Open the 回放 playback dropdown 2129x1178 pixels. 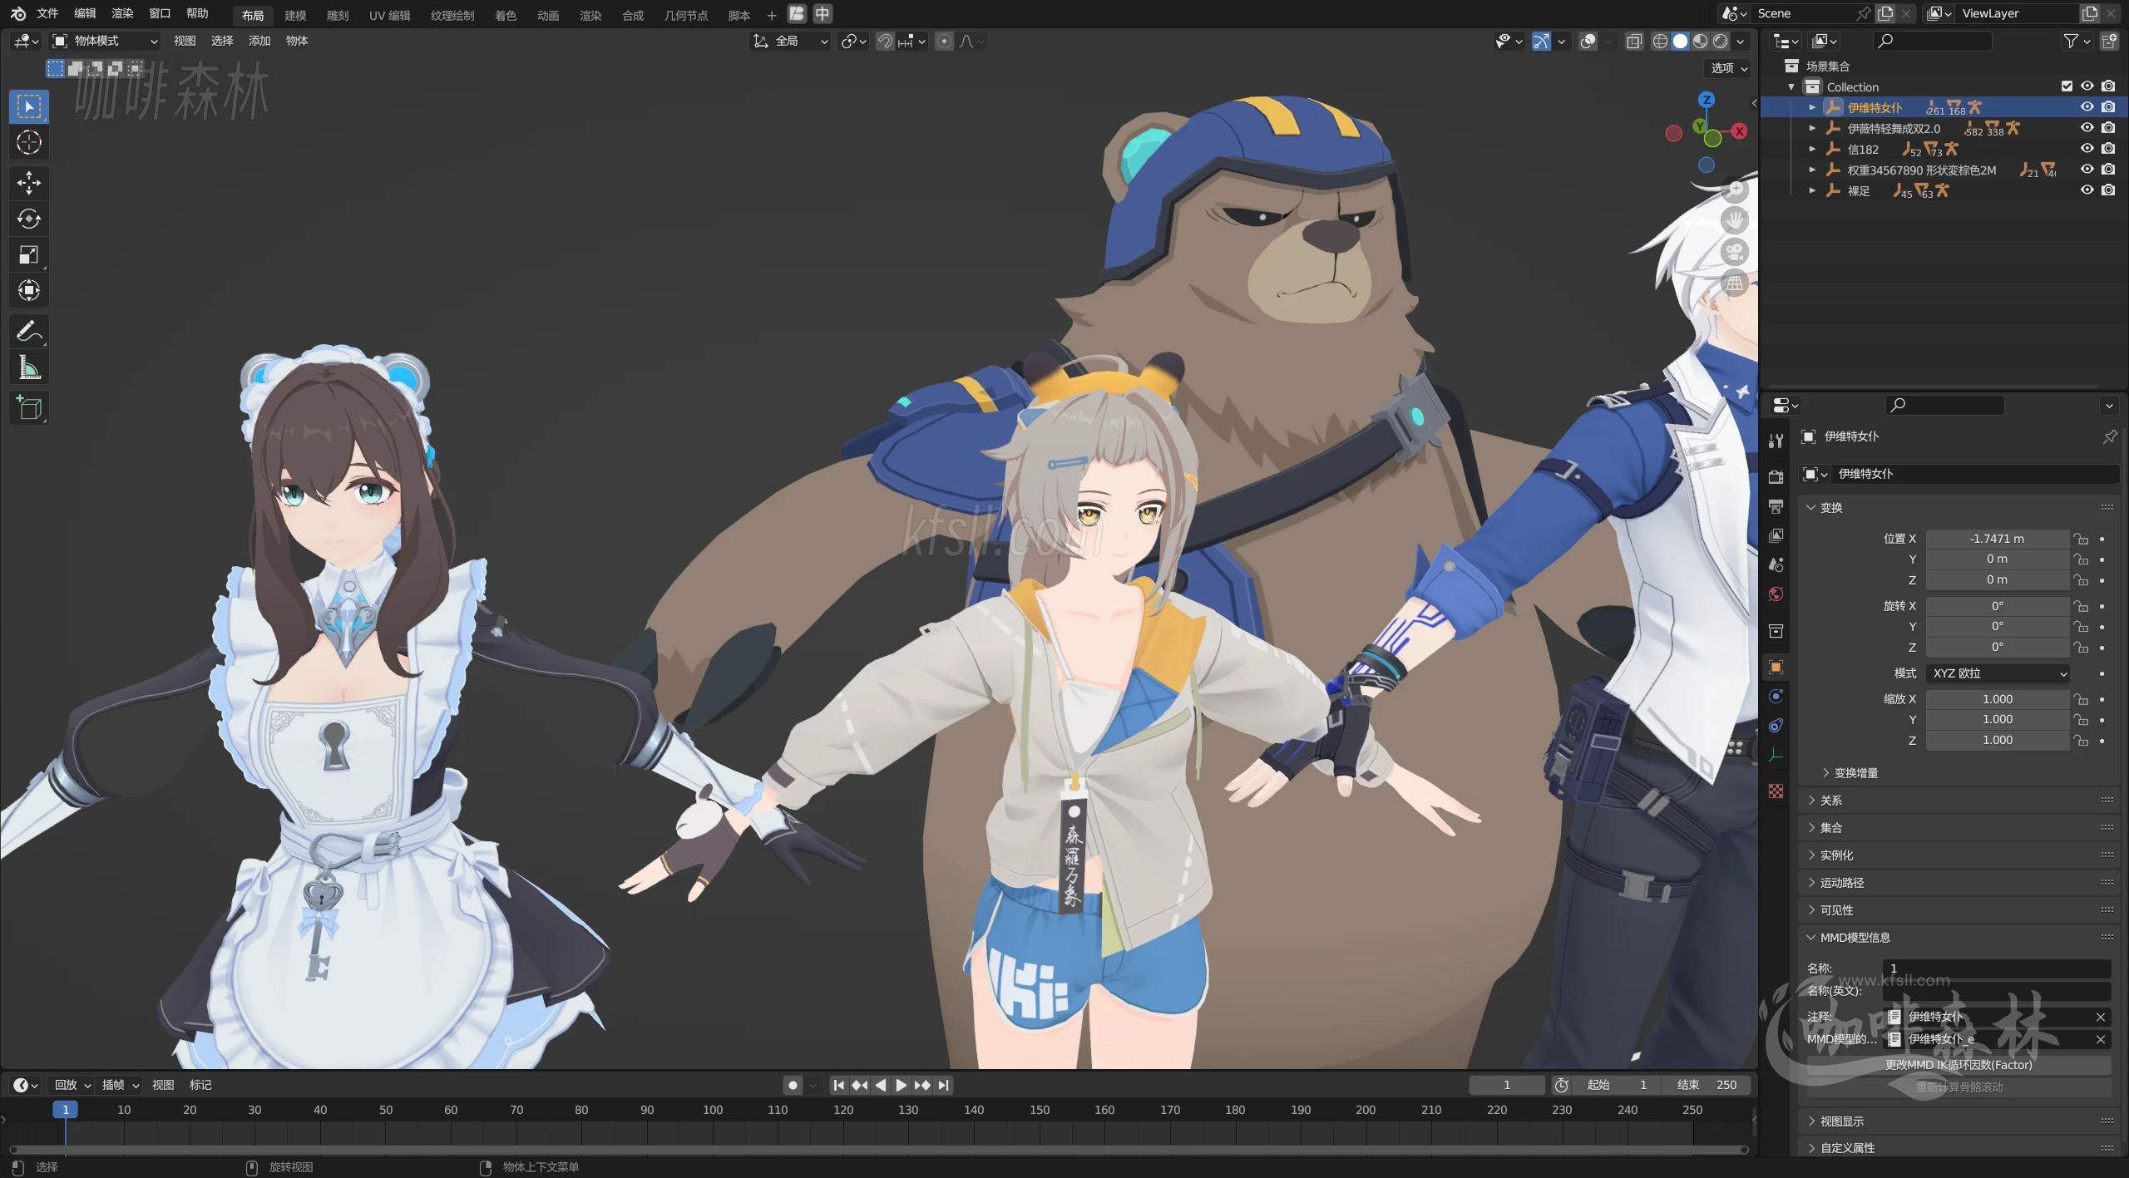coord(72,1085)
